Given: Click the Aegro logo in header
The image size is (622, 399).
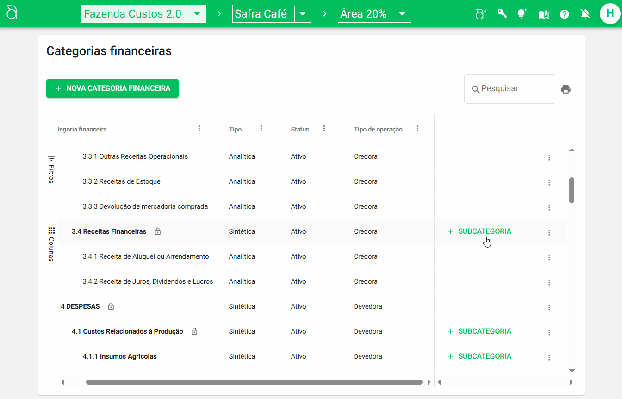Looking at the screenshot, I should 12,13.
